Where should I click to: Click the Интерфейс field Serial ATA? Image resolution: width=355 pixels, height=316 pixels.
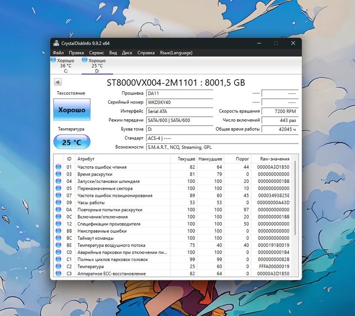pyautogui.click(x=180, y=111)
